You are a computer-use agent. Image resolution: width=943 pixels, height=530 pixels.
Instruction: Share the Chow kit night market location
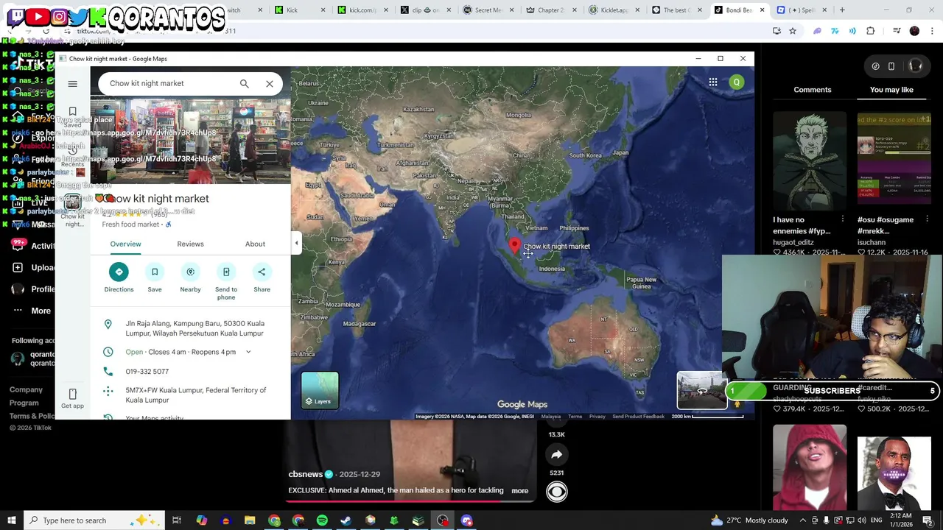[262, 278]
